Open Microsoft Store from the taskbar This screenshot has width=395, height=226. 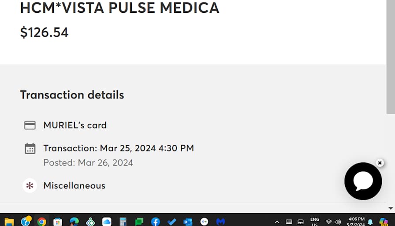[x=58, y=221]
